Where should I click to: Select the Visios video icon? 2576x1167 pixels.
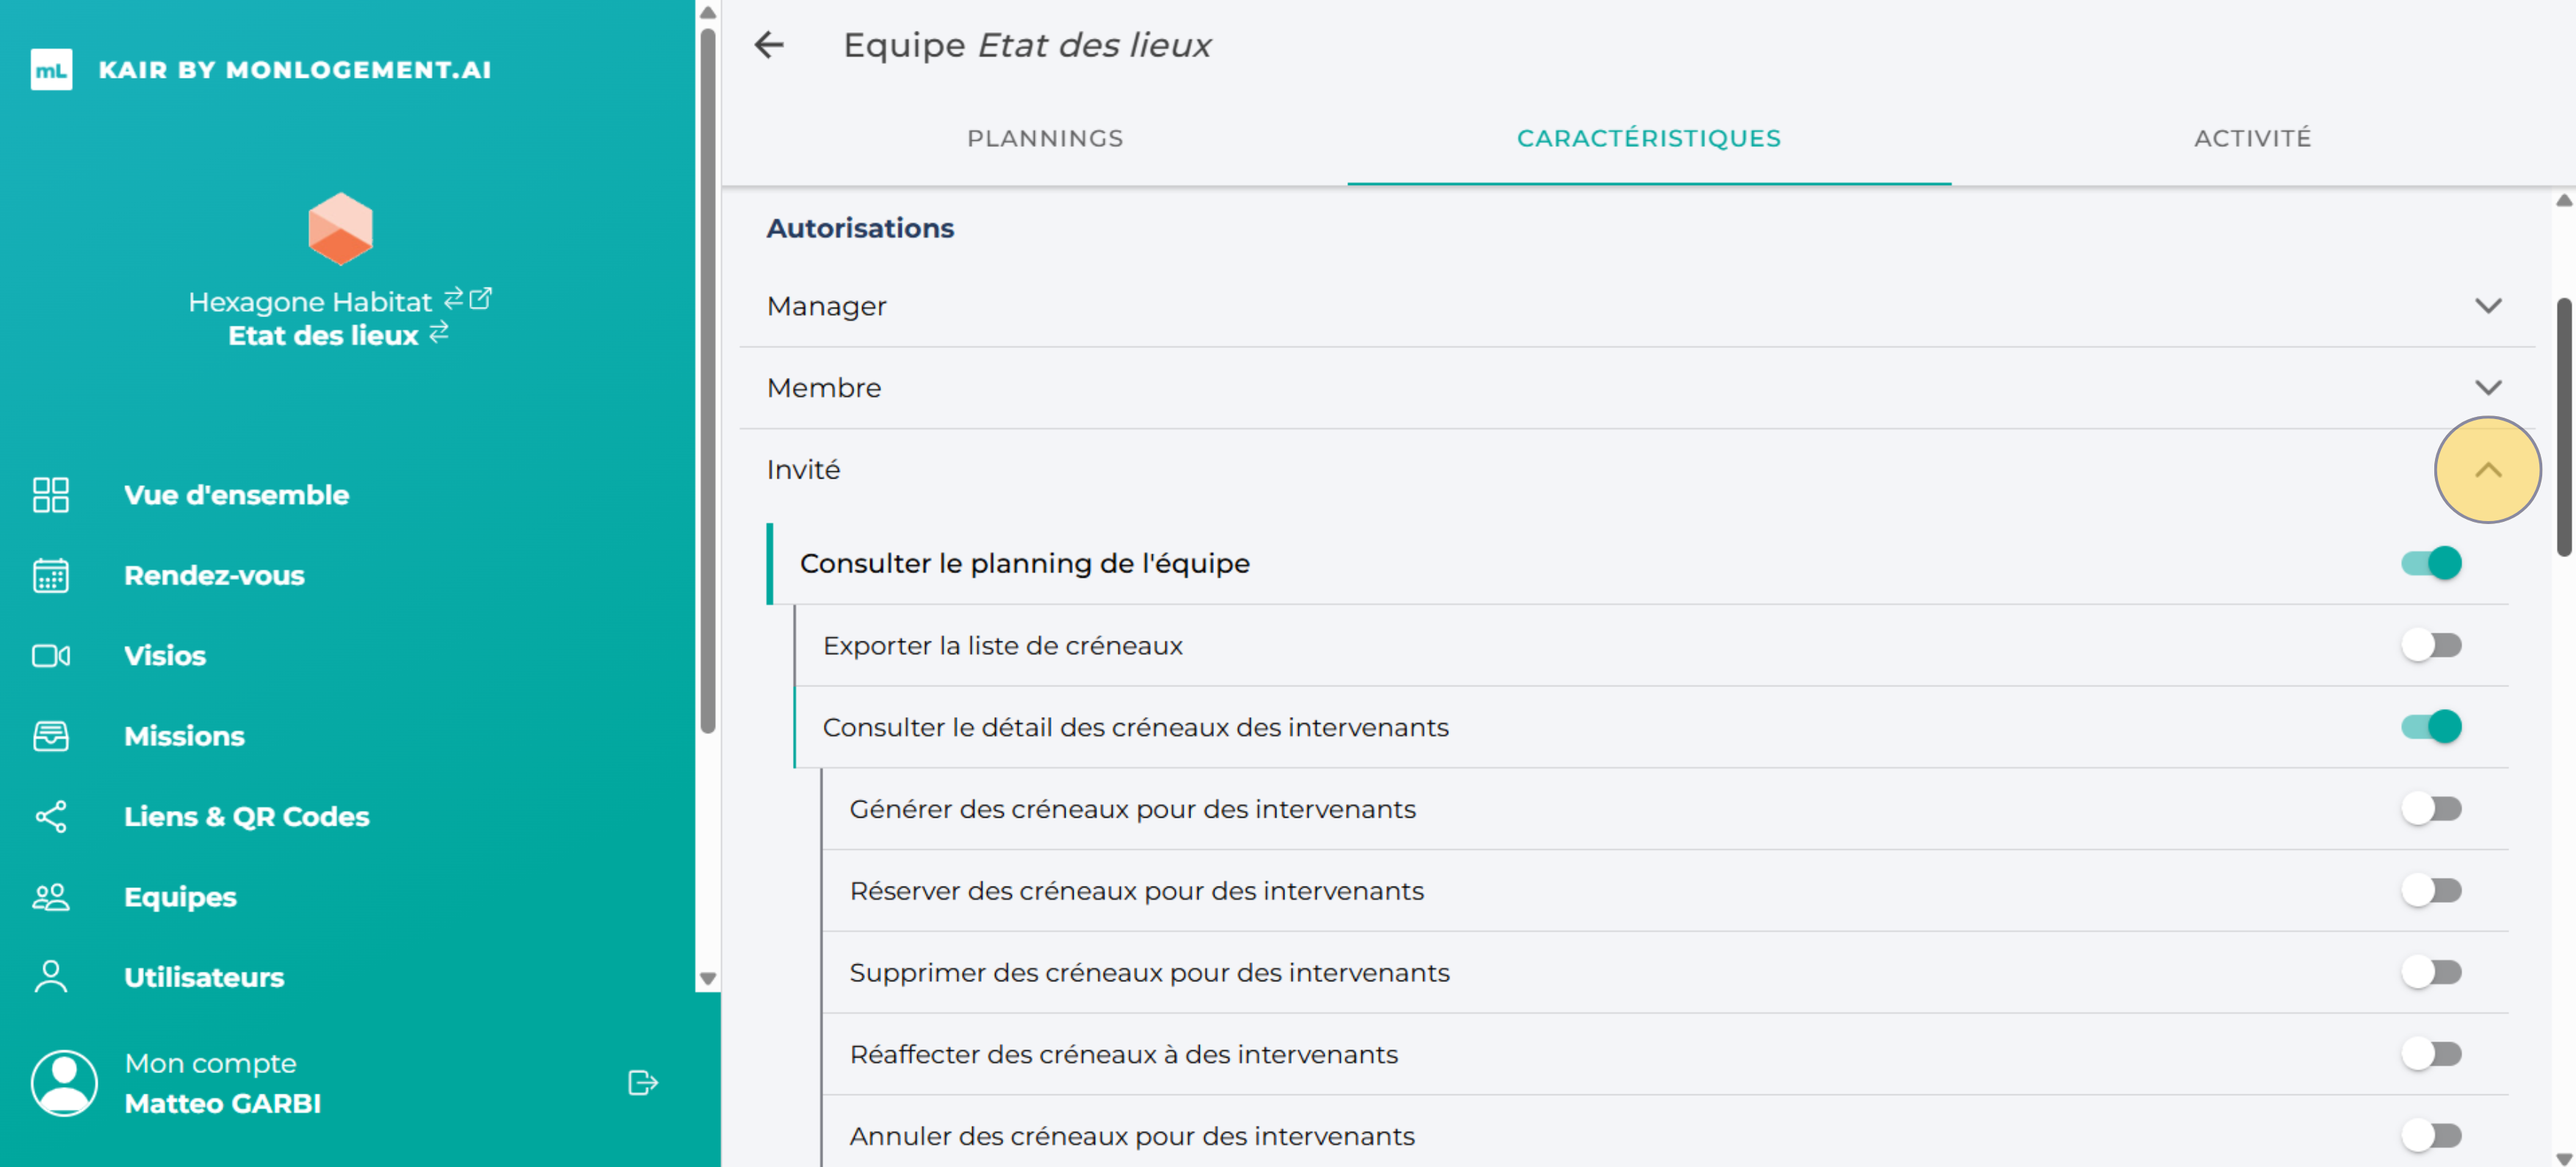pos(50,655)
